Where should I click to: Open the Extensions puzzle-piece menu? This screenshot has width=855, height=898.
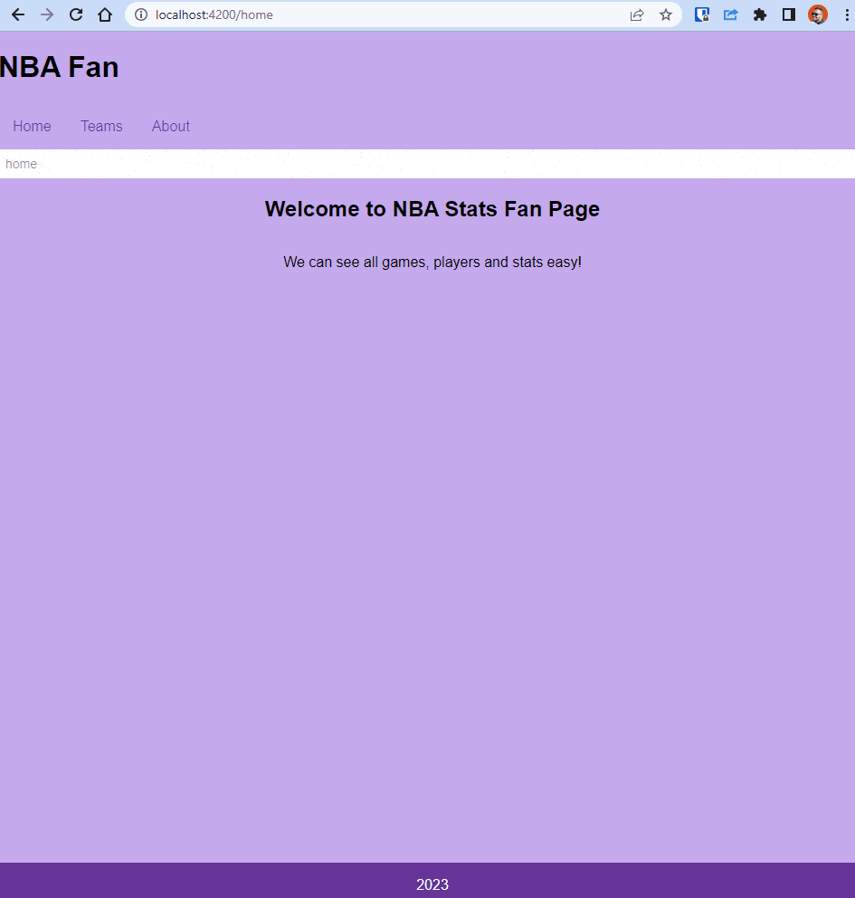pyautogui.click(x=760, y=14)
